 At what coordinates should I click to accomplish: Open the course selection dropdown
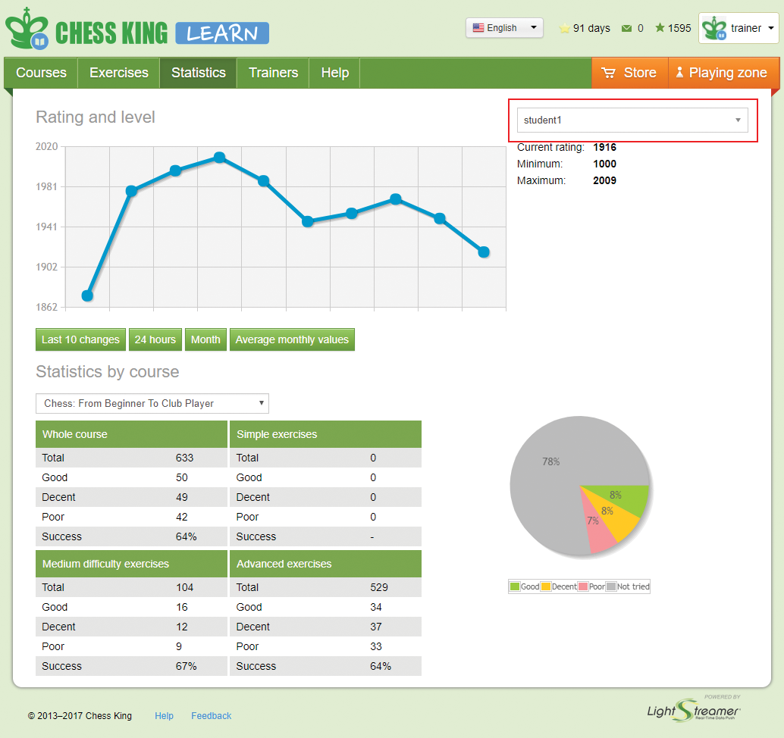point(152,403)
